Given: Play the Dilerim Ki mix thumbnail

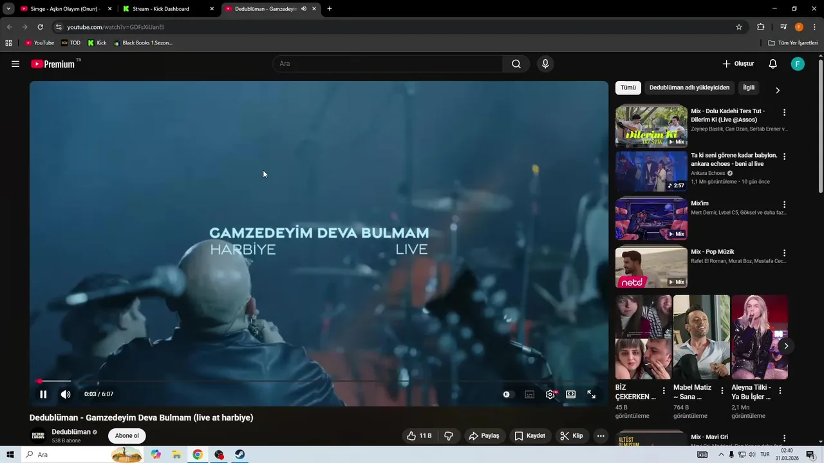Looking at the screenshot, I should click(x=651, y=127).
